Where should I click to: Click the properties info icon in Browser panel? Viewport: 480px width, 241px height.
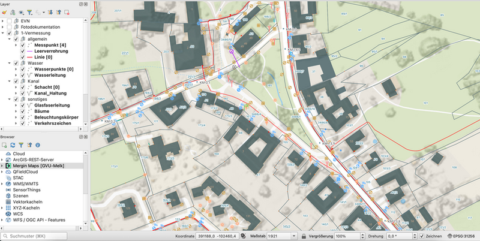pos(38,145)
